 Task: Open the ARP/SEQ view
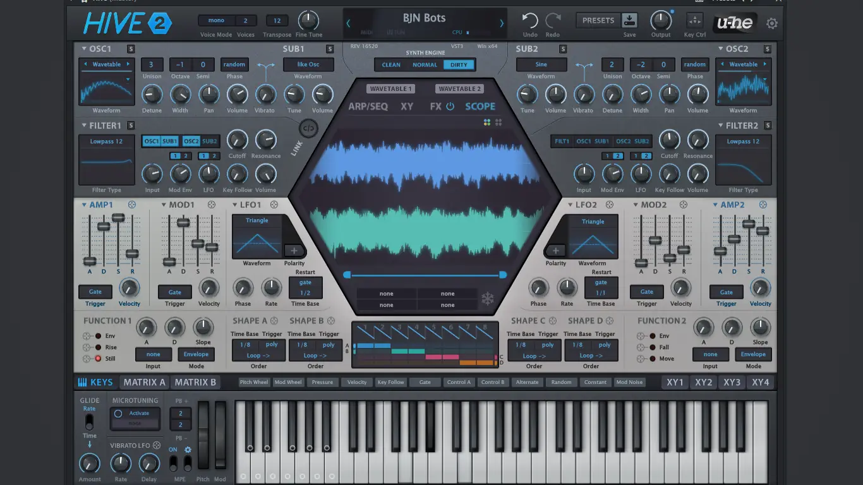pyautogui.click(x=368, y=106)
